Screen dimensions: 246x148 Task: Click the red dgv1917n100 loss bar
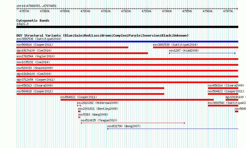pos(82,53)
